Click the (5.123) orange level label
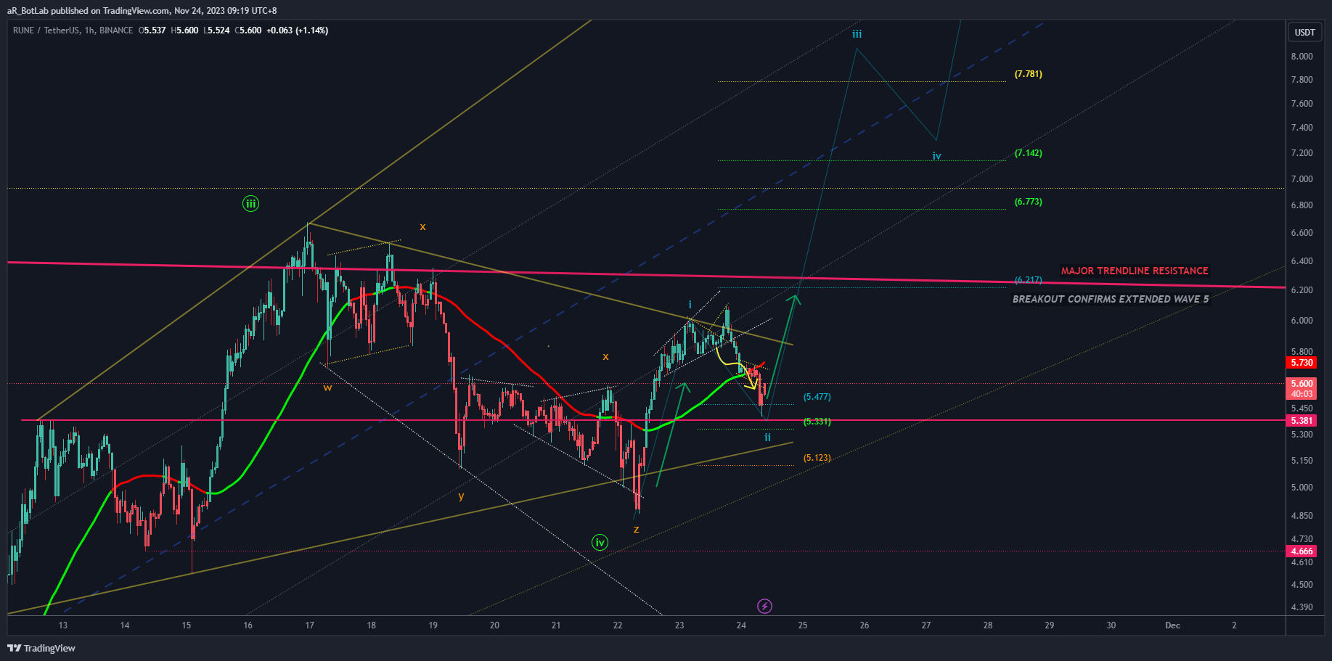 pyautogui.click(x=817, y=458)
